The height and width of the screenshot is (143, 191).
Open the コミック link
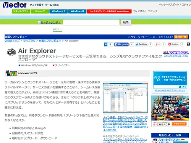coord(153,11)
